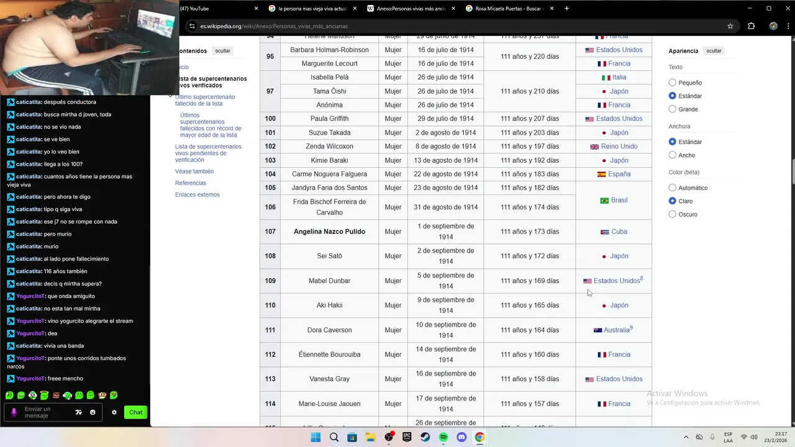This screenshot has height=447, width=795.
Task: Select Pequeño text size
Action: pyautogui.click(x=673, y=83)
